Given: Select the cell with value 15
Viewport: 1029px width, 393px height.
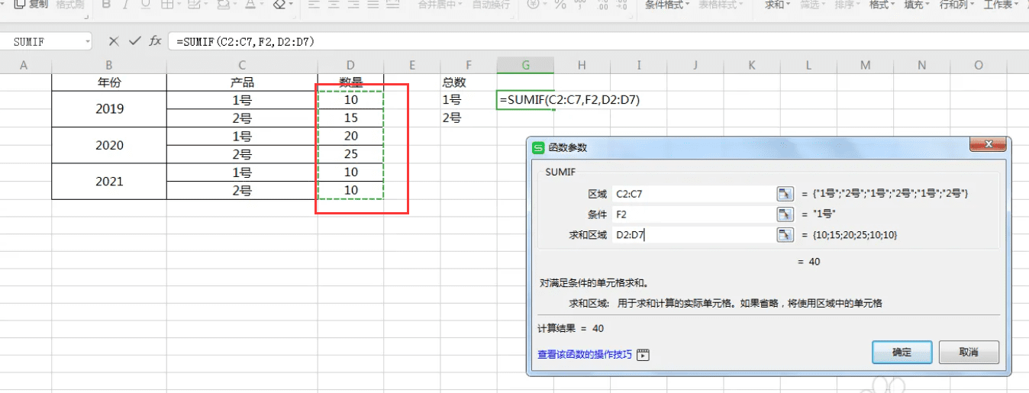Looking at the screenshot, I should click(351, 118).
